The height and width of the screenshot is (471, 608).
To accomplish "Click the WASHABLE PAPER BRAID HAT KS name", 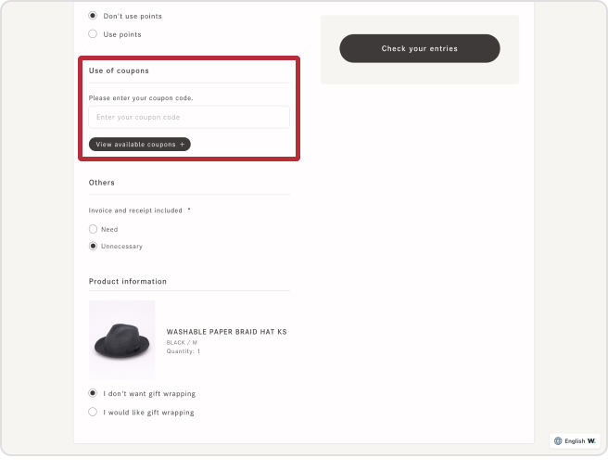I will click(226, 332).
